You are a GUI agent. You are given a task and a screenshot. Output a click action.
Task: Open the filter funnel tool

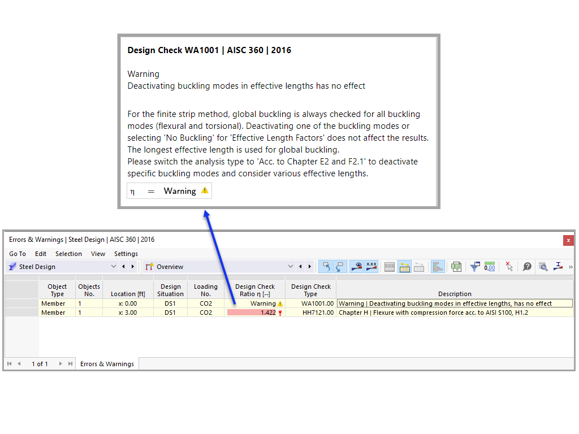(x=474, y=266)
